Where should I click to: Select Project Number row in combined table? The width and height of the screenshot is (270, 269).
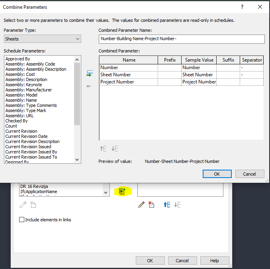(x=182, y=82)
